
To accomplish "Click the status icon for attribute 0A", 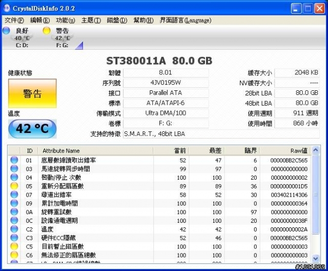I will [x=14, y=212].
